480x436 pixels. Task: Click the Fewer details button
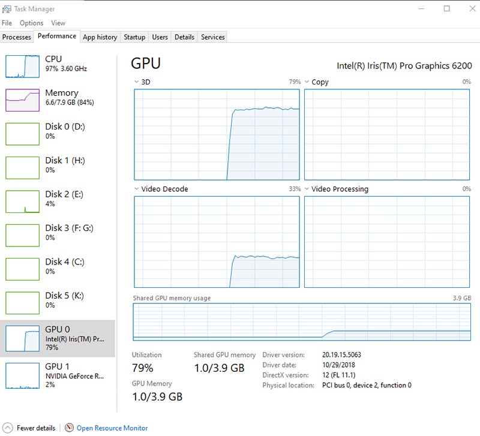click(x=35, y=428)
